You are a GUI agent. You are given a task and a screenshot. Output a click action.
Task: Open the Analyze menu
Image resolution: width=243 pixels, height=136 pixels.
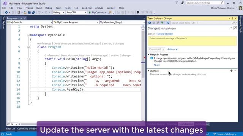coord(99,8)
